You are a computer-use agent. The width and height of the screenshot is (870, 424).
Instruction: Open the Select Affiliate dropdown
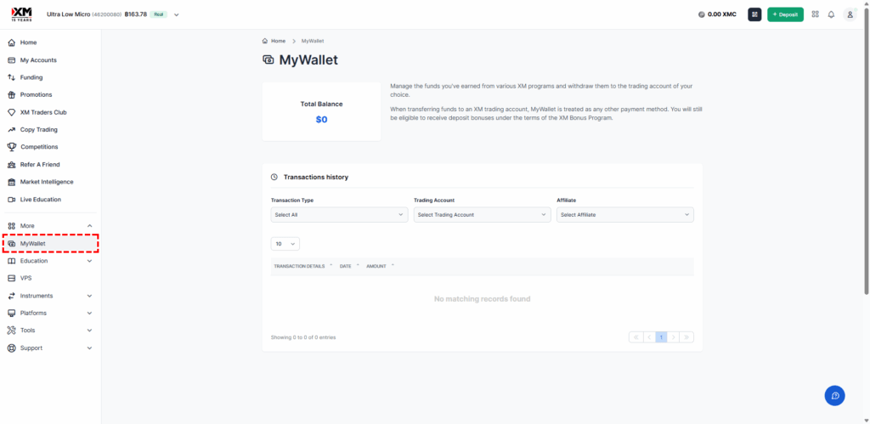[625, 215]
